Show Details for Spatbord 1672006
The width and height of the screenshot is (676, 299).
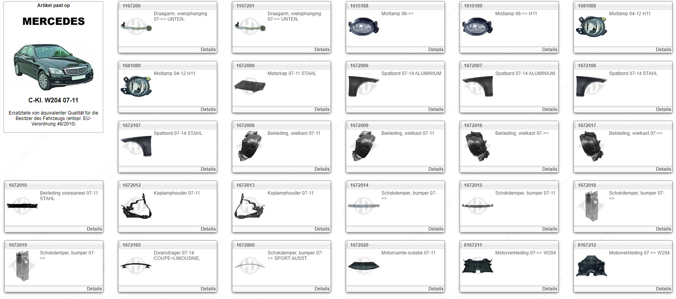coord(436,109)
